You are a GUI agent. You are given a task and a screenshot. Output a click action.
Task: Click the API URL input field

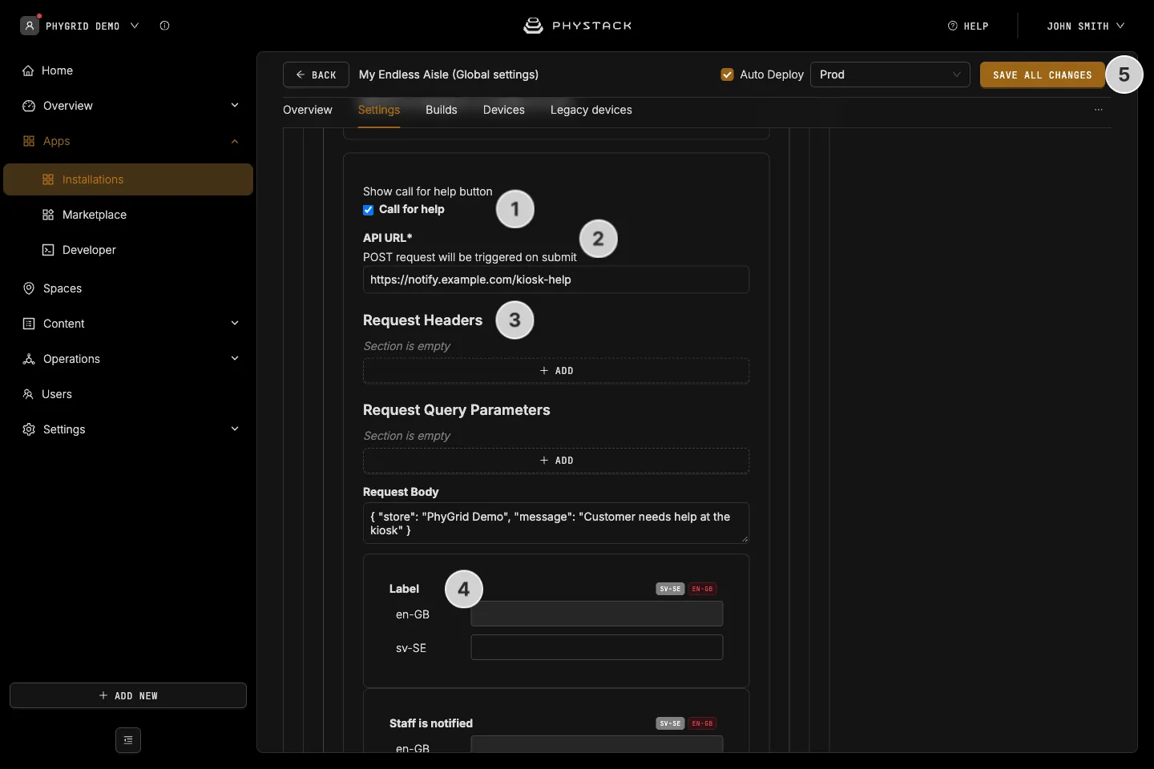(x=556, y=280)
